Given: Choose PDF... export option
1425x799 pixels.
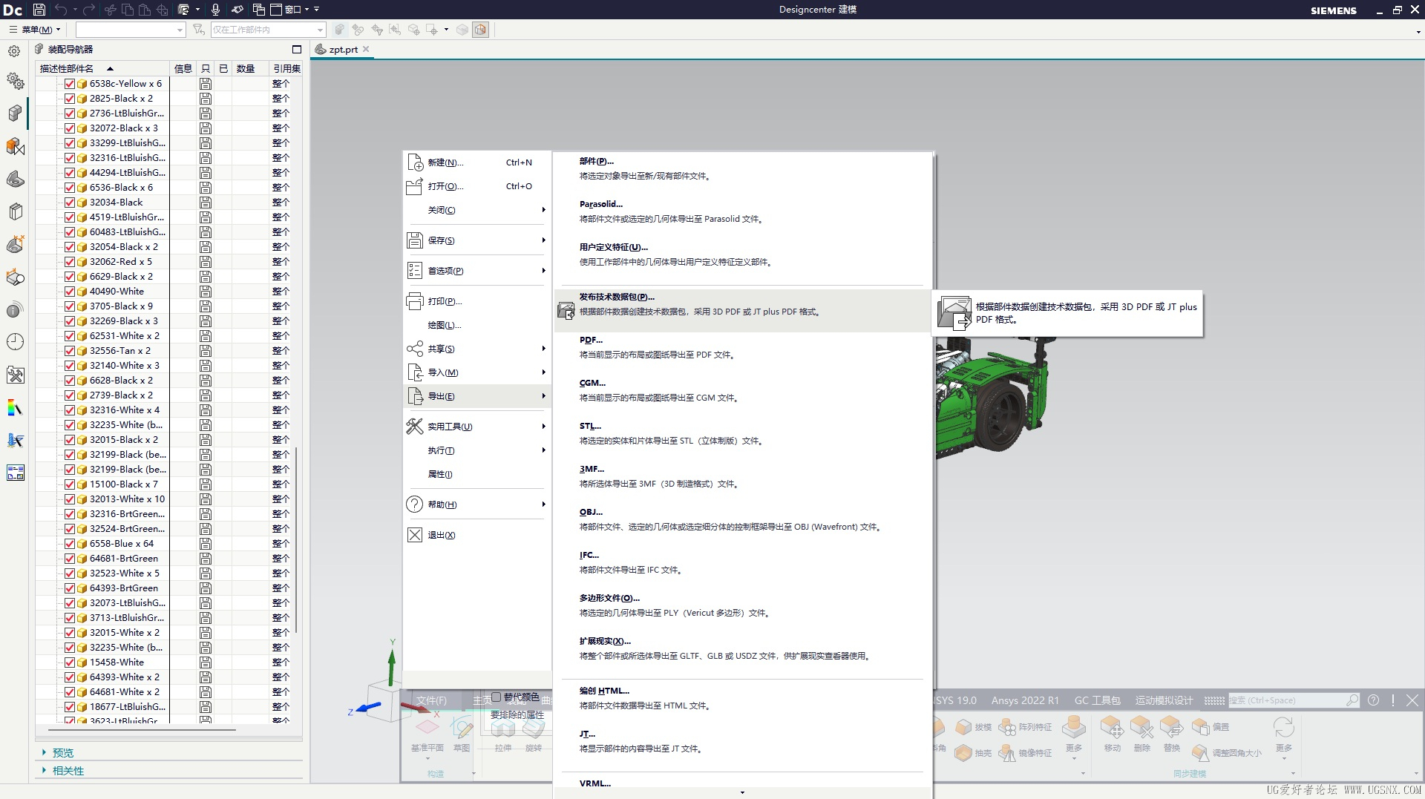Looking at the screenshot, I should (591, 340).
